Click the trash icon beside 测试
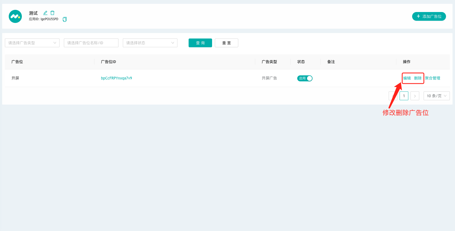The height and width of the screenshot is (231, 455). click(x=52, y=13)
